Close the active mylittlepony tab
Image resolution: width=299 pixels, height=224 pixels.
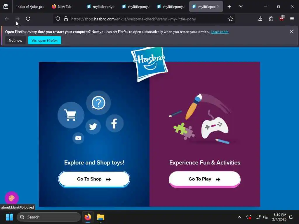click(218, 6)
